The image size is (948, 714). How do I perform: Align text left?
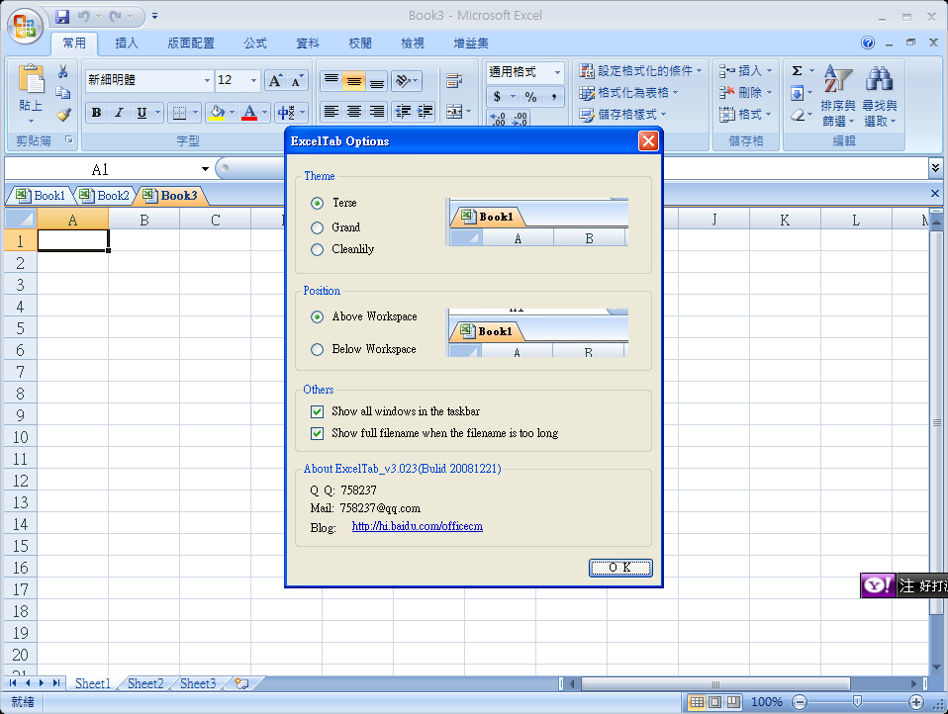point(332,111)
